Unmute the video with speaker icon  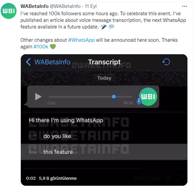(x=168, y=178)
